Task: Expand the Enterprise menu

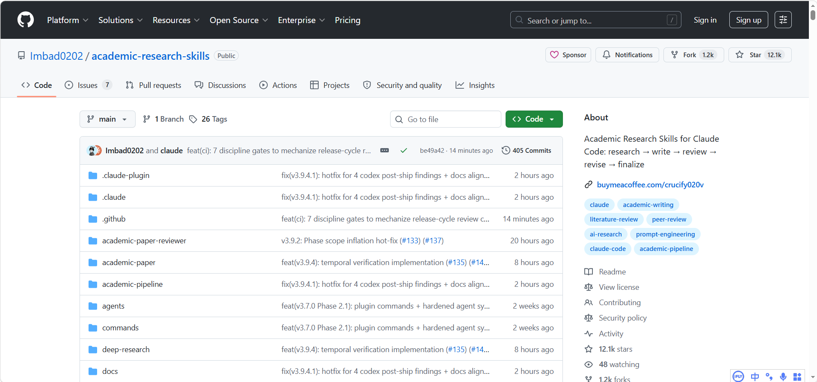Action: pos(301,20)
